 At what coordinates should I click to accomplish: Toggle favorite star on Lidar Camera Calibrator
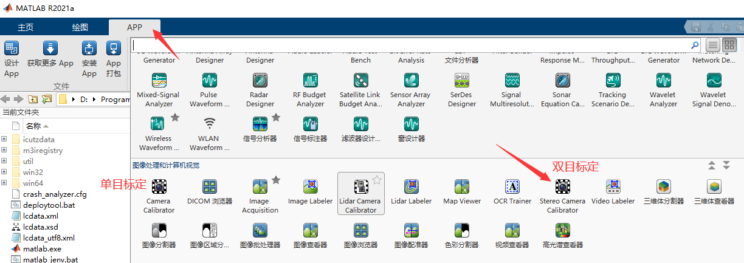377,179
